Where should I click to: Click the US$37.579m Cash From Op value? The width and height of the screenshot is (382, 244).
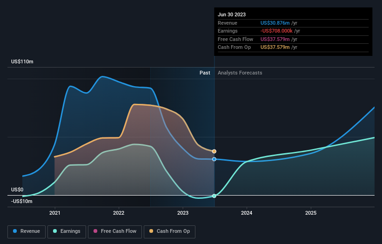(x=275, y=47)
